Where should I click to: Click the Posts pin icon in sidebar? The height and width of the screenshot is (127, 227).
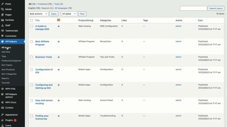click(2, 4)
